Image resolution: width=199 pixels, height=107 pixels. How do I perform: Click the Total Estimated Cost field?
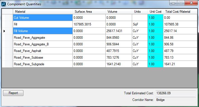pos(176,93)
